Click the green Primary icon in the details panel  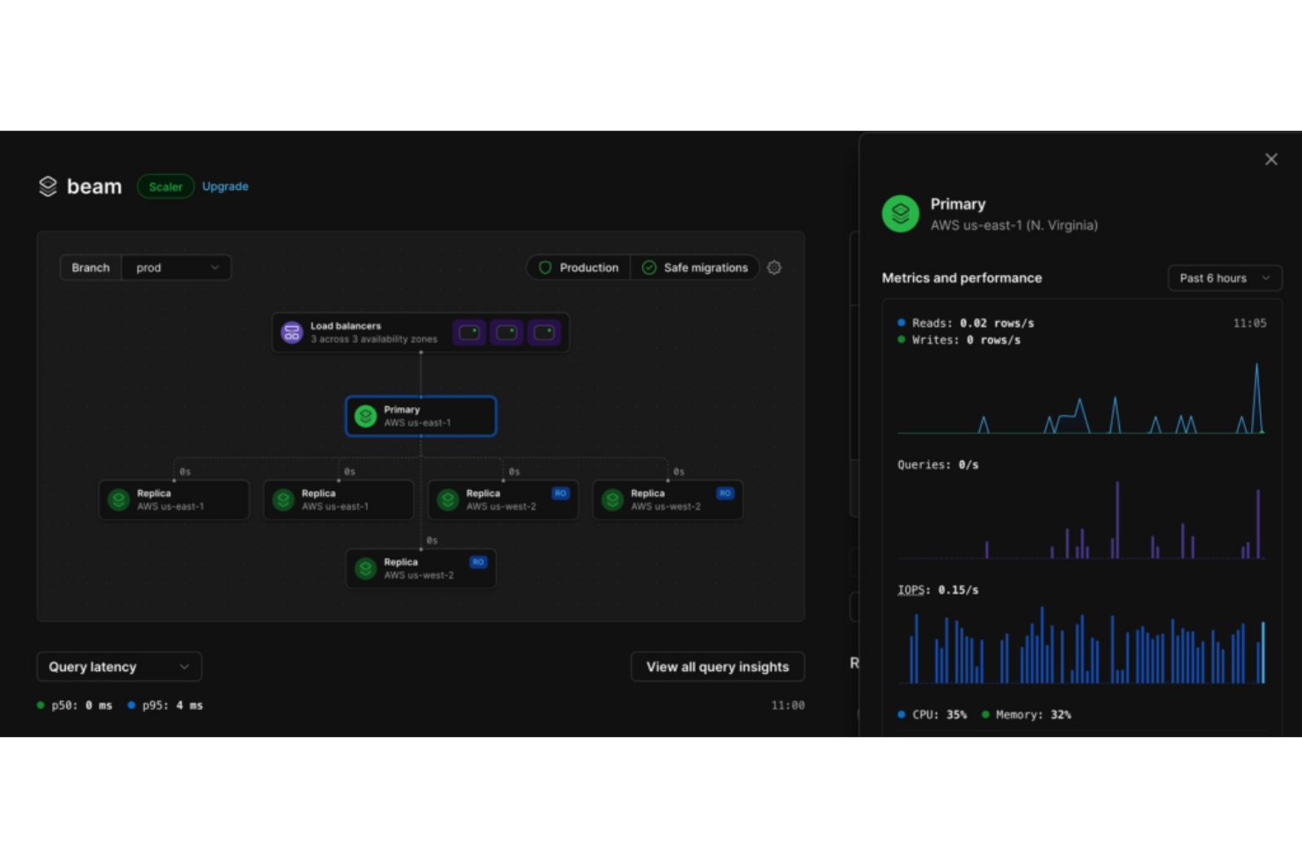pos(900,213)
